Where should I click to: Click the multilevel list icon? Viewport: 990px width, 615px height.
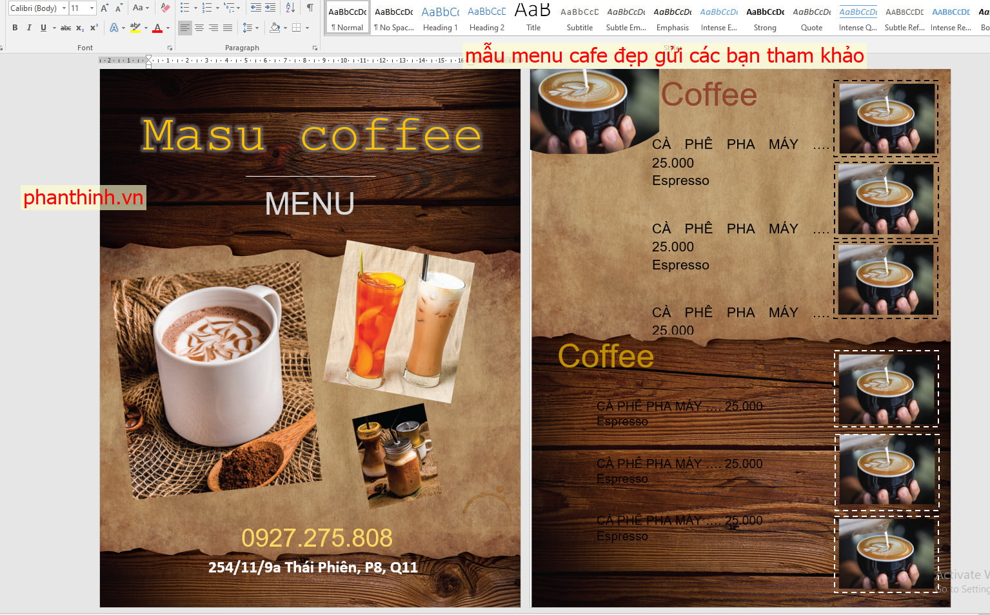pos(229,8)
